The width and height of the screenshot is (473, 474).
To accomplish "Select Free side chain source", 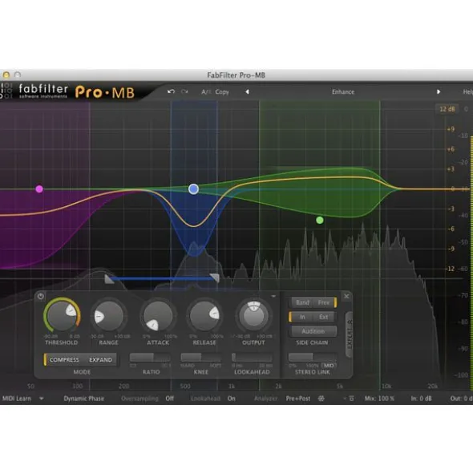I will [x=324, y=302].
